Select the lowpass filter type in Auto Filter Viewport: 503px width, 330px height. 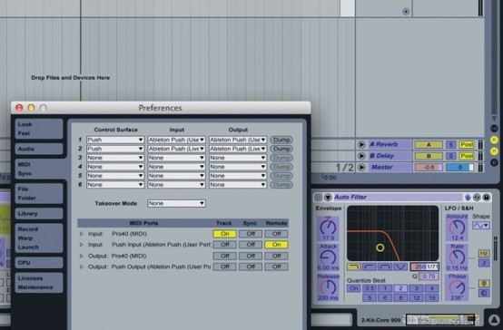point(354,267)
